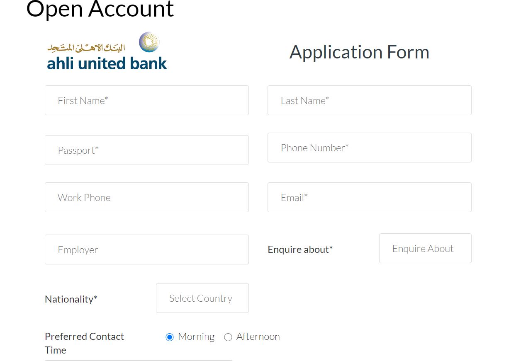Click the globe emblem in the bank logo
Viewport: 516px width, 361px height.
(149, 42)
